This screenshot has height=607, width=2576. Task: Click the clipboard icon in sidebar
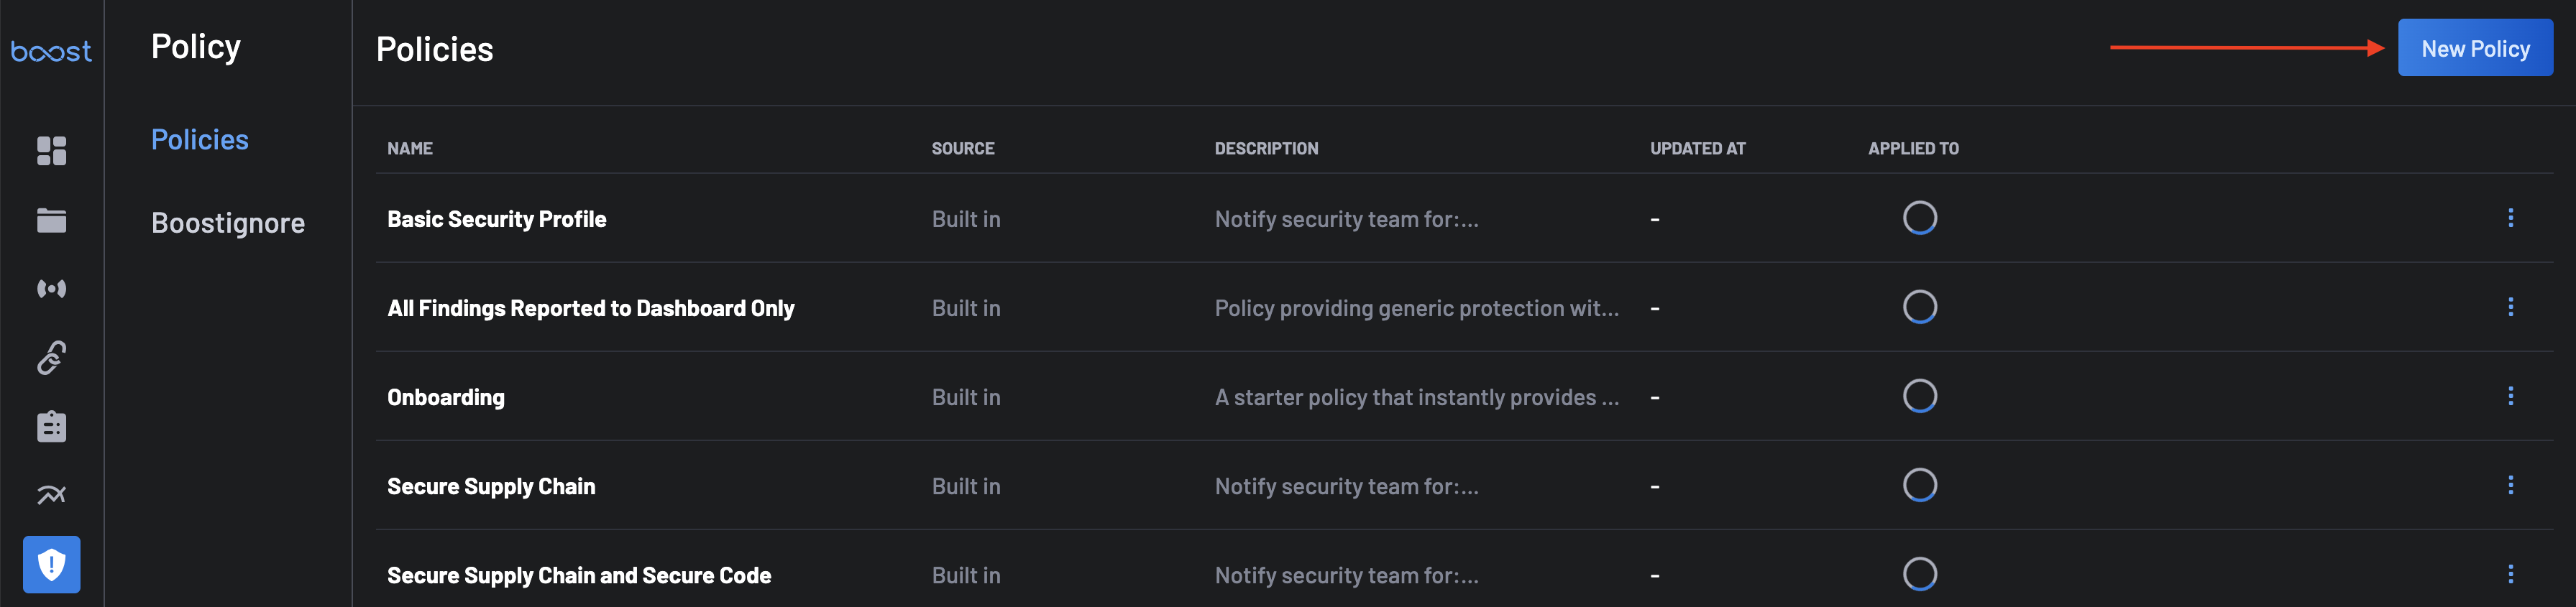click(51, 426)
